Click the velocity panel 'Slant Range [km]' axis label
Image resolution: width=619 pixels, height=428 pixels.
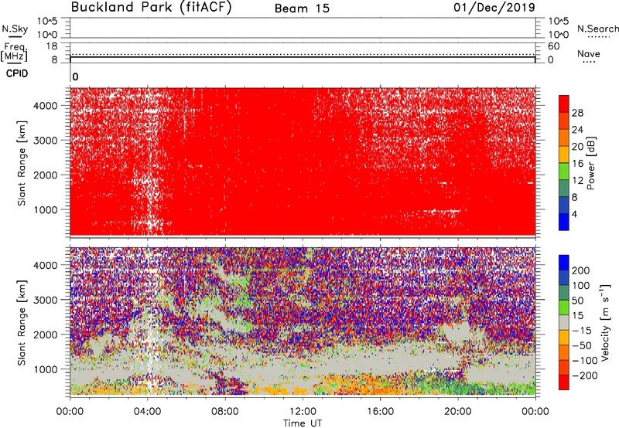click(22, 323)
